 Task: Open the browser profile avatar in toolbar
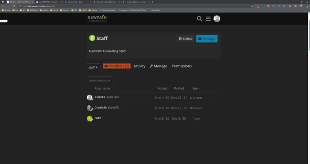coord(301,6)
